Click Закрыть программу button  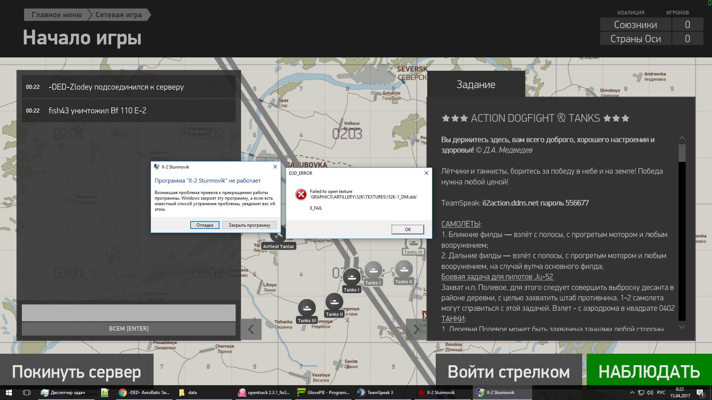[x=249, y=225]
